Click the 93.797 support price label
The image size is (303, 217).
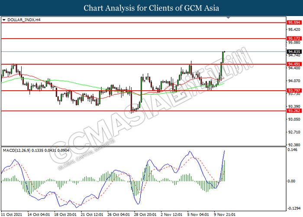pyautogui.click(x=294, y=90)
